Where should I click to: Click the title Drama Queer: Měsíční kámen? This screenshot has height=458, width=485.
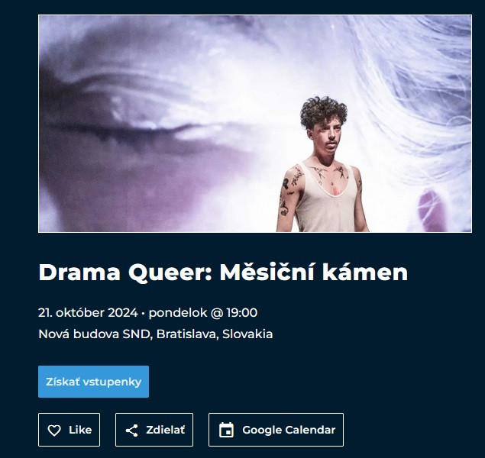coord(223,273)
